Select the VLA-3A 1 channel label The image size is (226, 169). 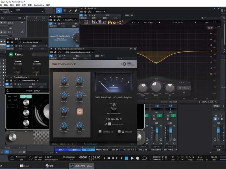[x=116, y=150]
